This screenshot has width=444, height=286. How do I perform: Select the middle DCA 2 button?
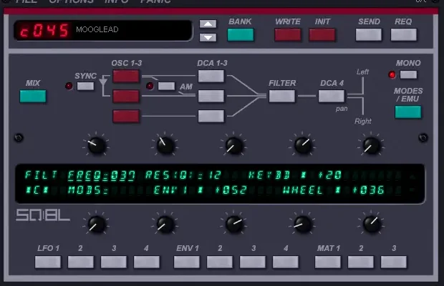point(211,96)
